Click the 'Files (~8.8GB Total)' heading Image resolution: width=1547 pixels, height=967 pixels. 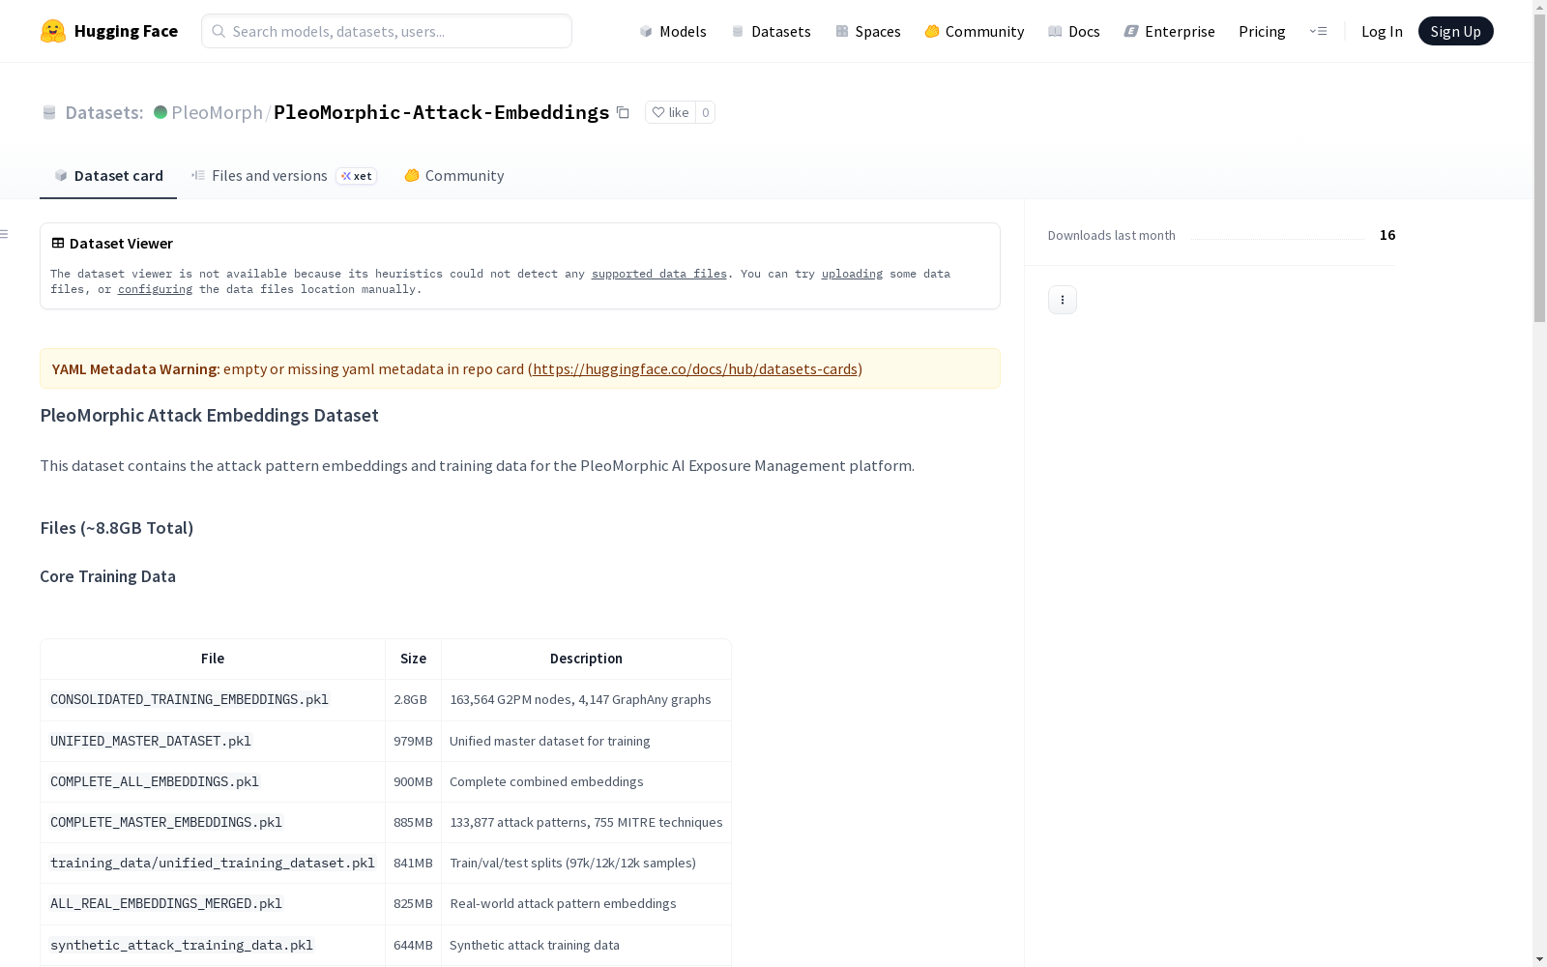(117, 528)
